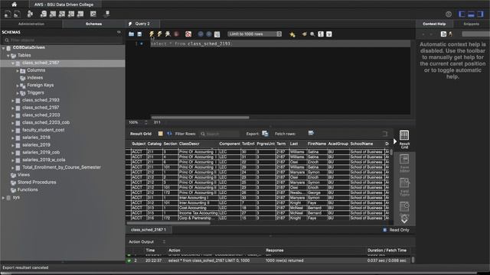Select the class_sched_2187 1 result tab

[149, 230]
